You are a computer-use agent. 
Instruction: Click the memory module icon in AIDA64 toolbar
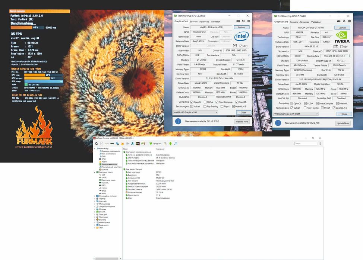point(112,144)
